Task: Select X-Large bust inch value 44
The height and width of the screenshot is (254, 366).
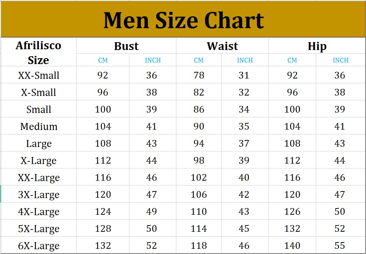Action: pyautogui.click(x=151, y=161)
